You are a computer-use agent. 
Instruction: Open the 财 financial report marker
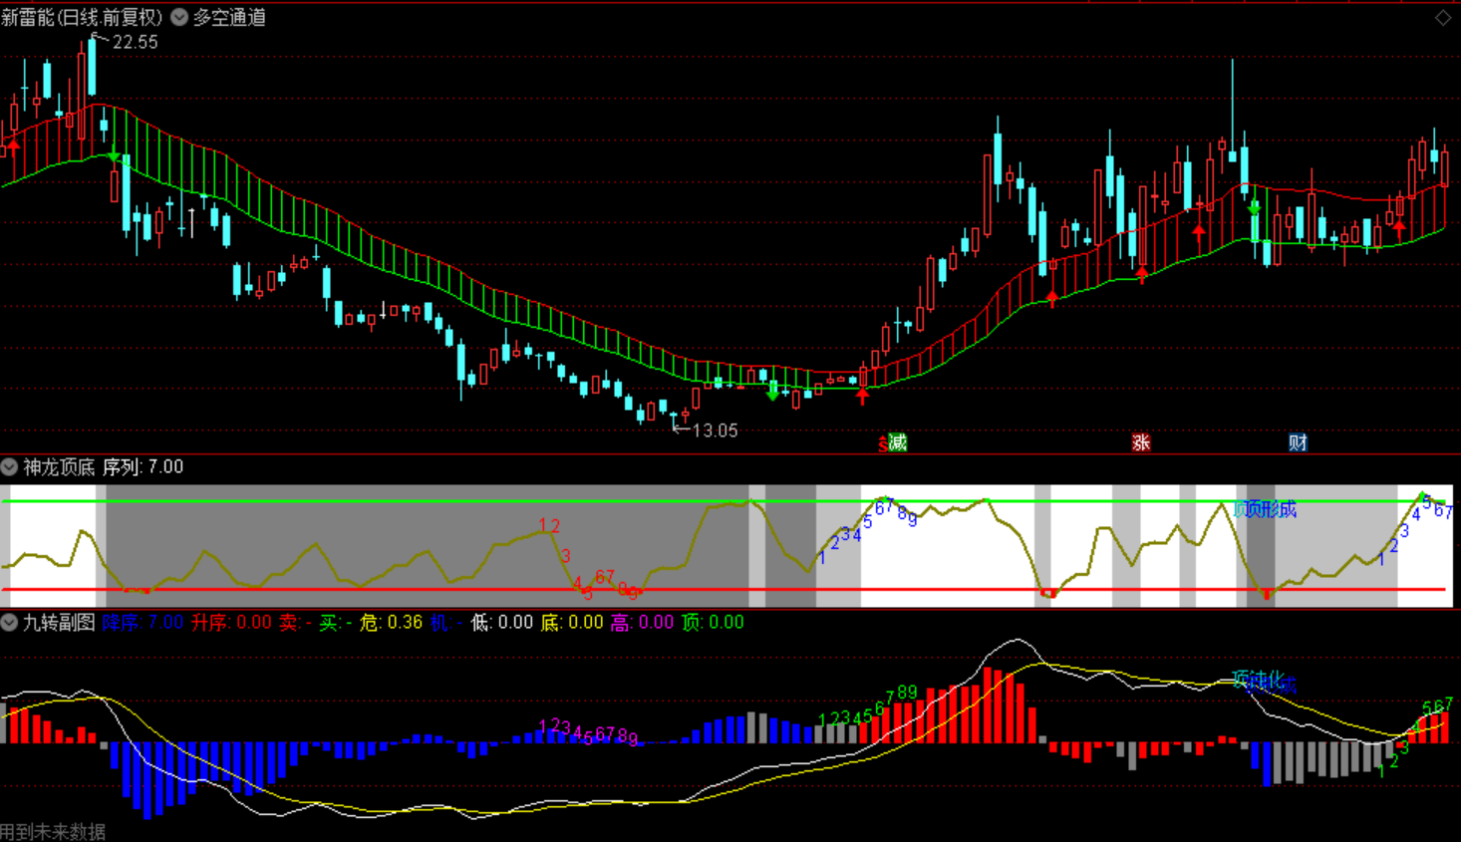tap(1298, 442)
